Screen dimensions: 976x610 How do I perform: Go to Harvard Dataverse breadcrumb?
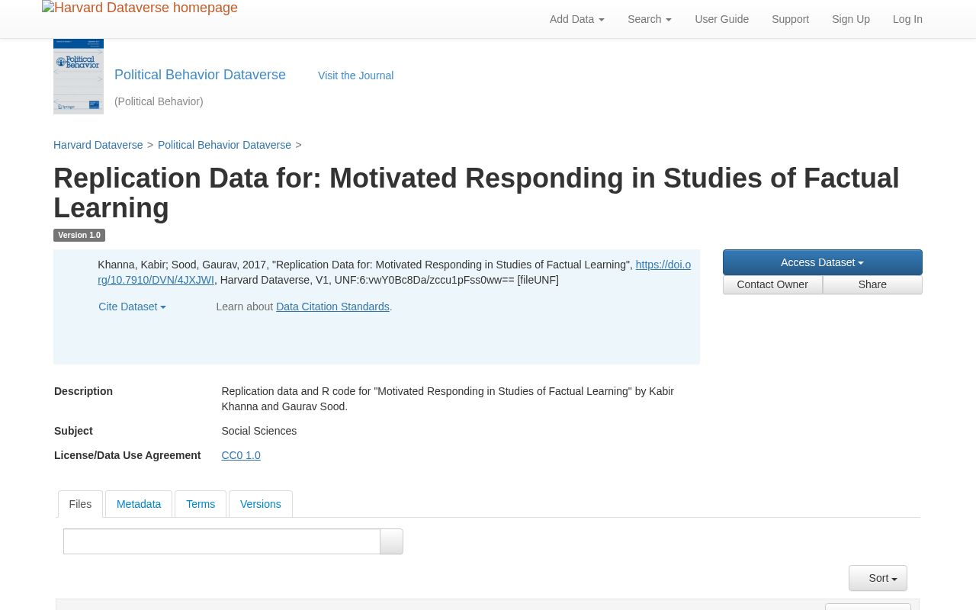coord(98,145)
